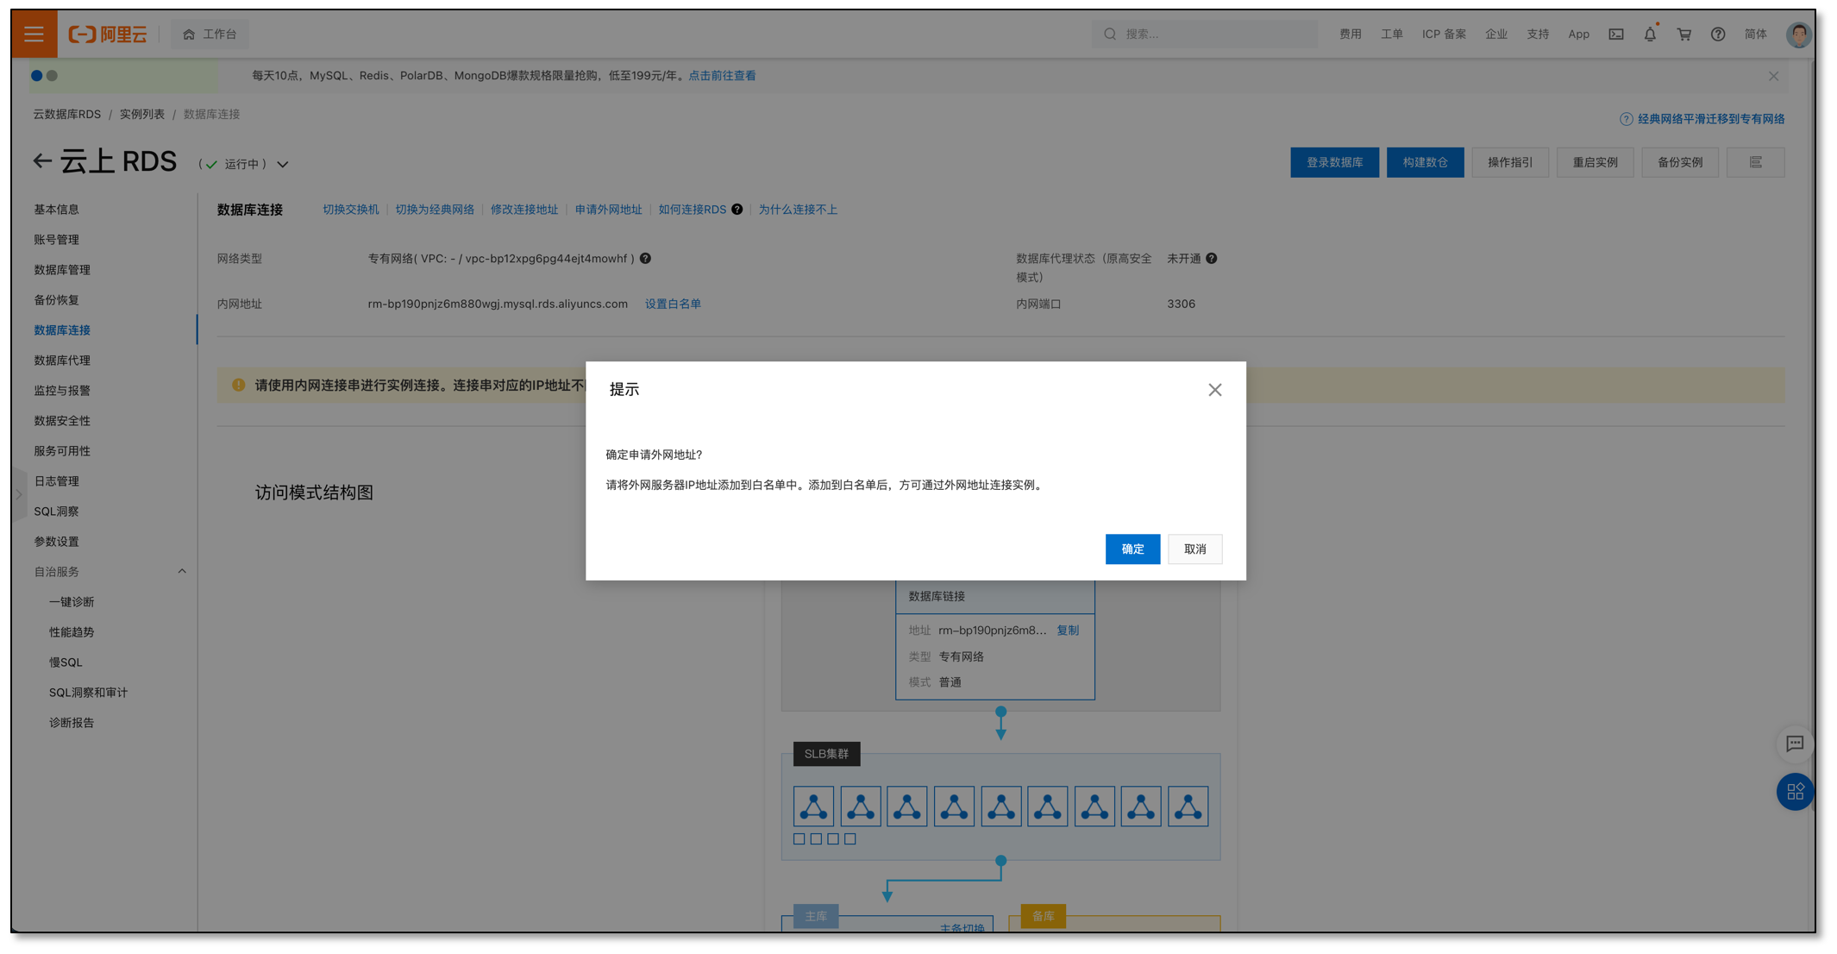The height and width of the screenshot is (954, 1837).
Task: Open the feedback chat bubble on right edge
Action: (x=1795, y=744)
